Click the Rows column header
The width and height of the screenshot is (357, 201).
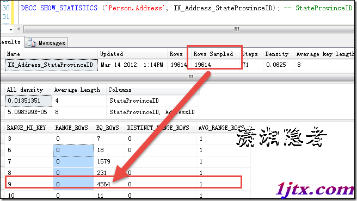point(177,54)
